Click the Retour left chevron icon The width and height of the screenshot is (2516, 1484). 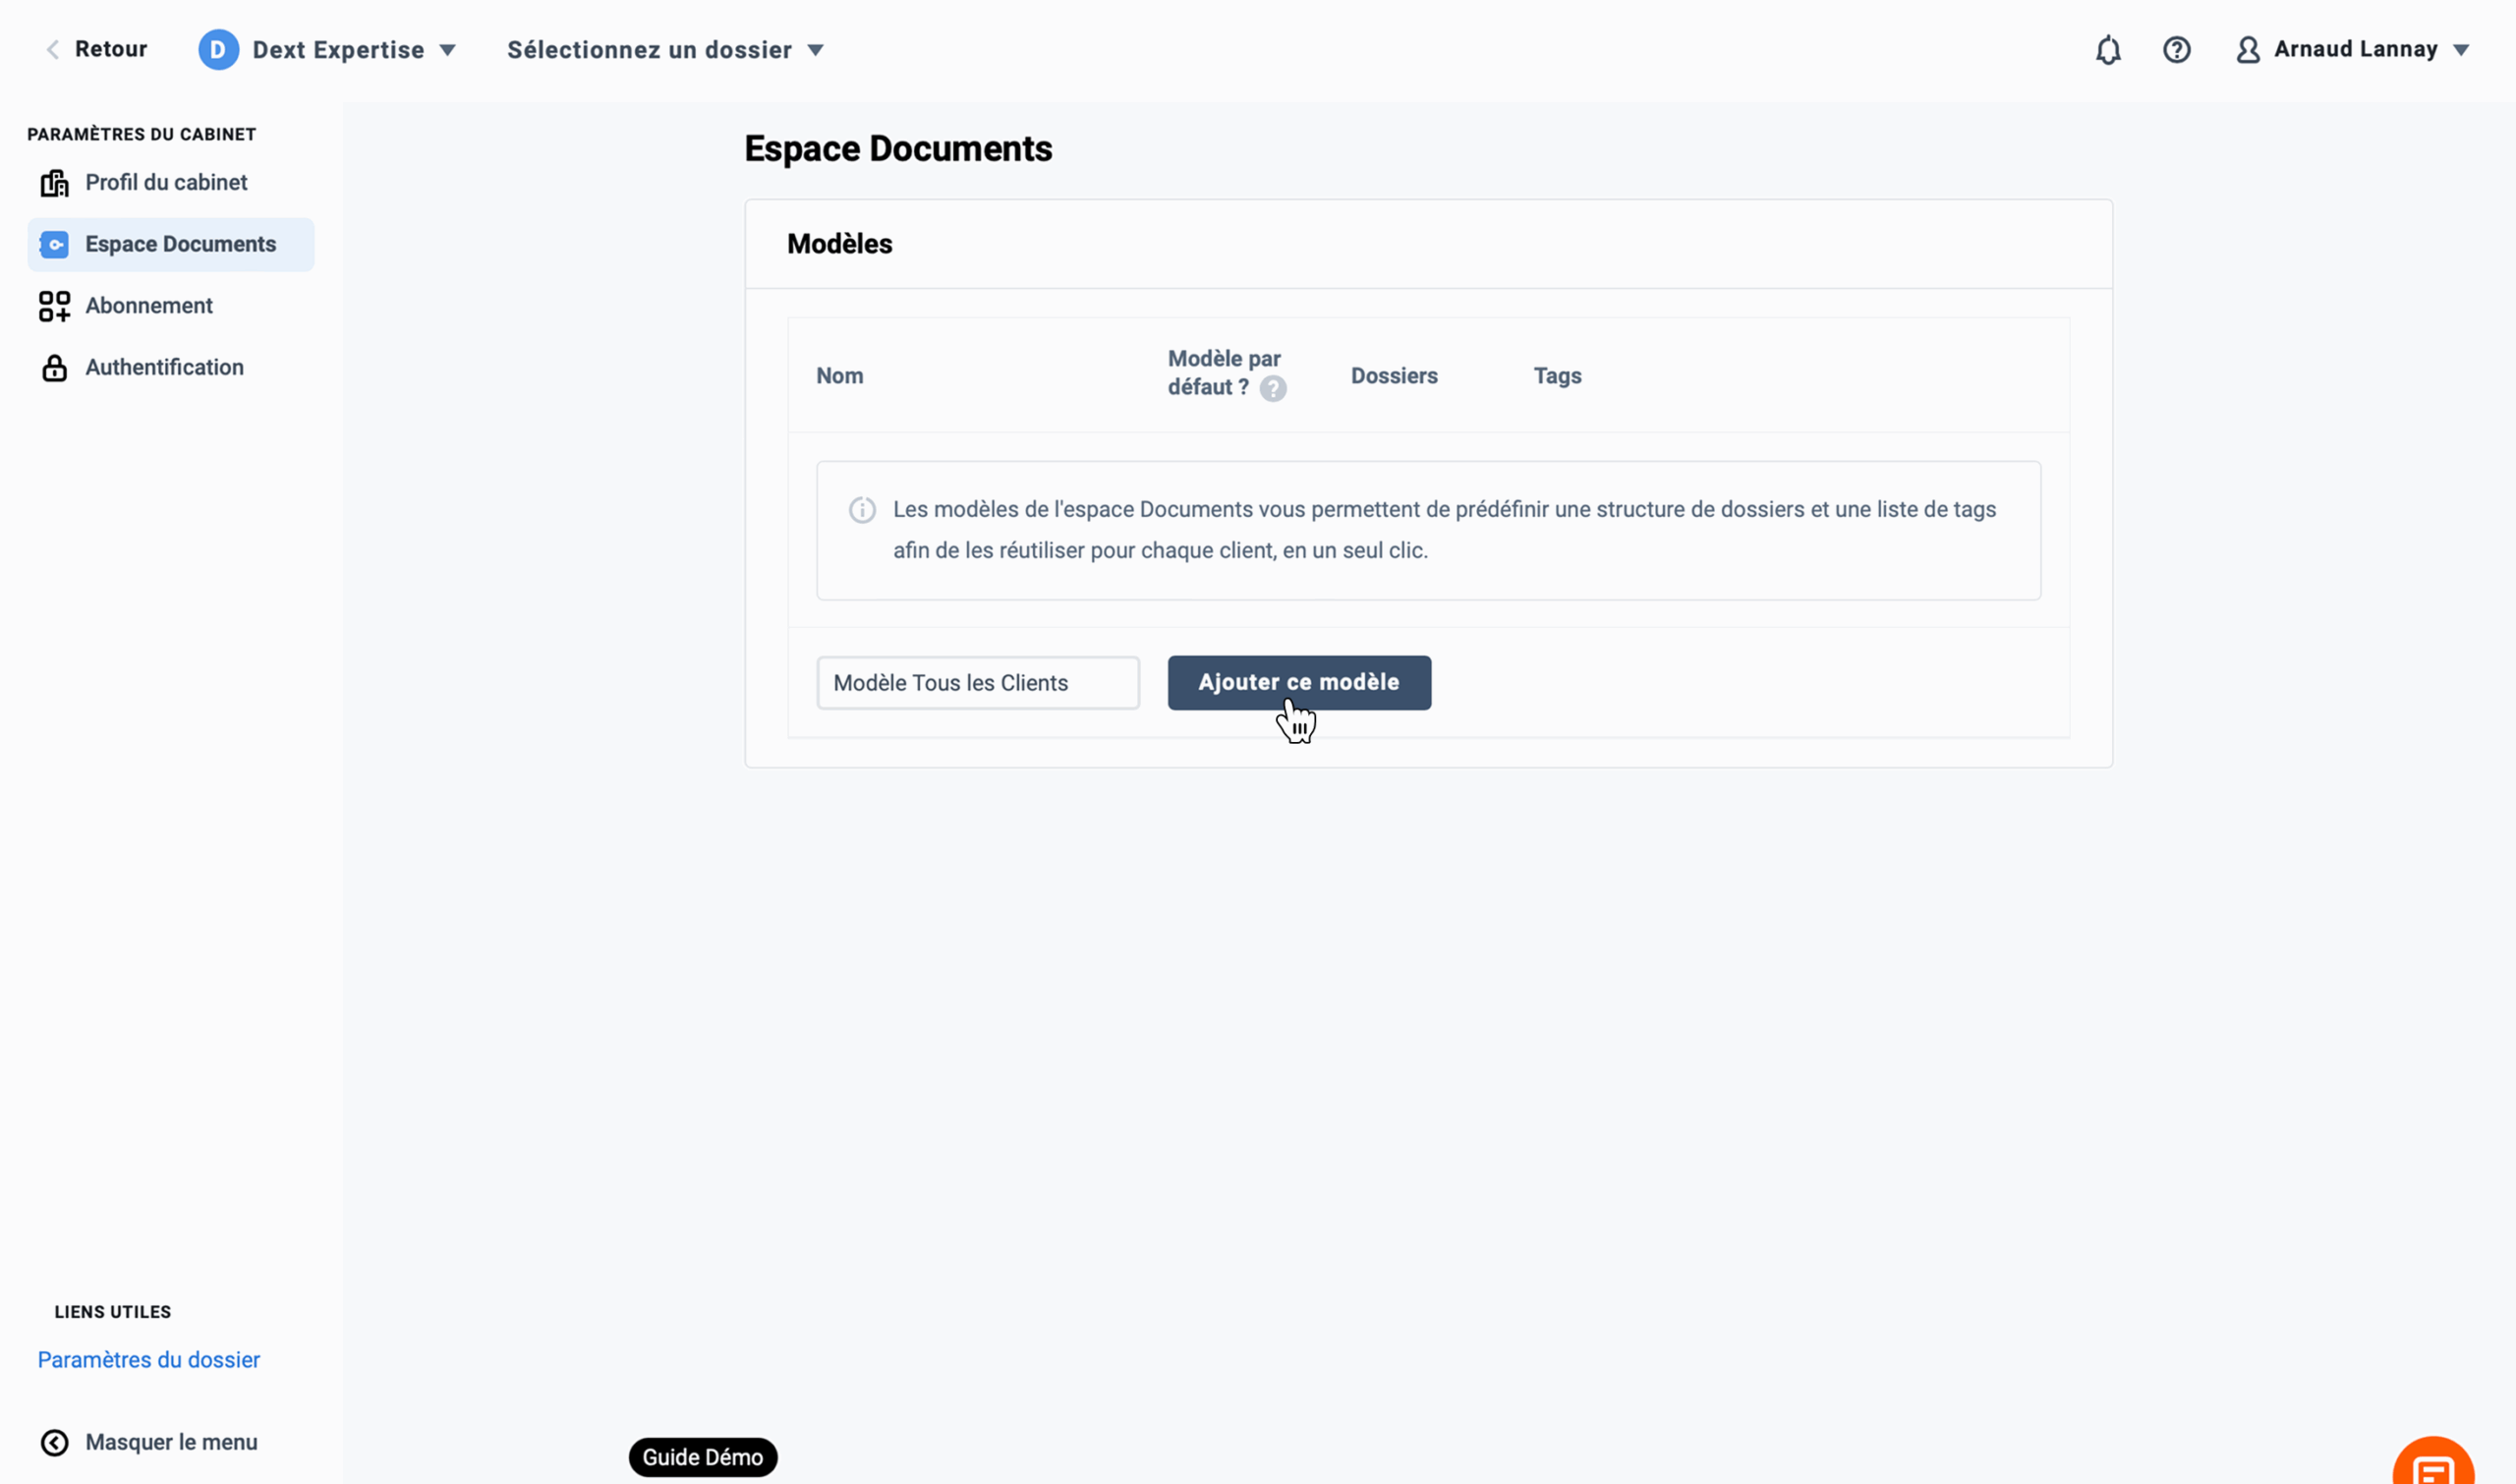(53, 49)
